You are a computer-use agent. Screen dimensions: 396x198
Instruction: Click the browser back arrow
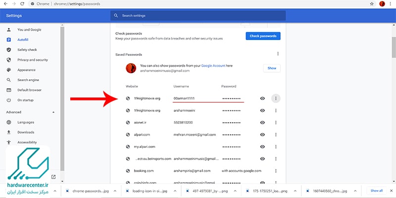pyautogui.click(x=5, y=4)
